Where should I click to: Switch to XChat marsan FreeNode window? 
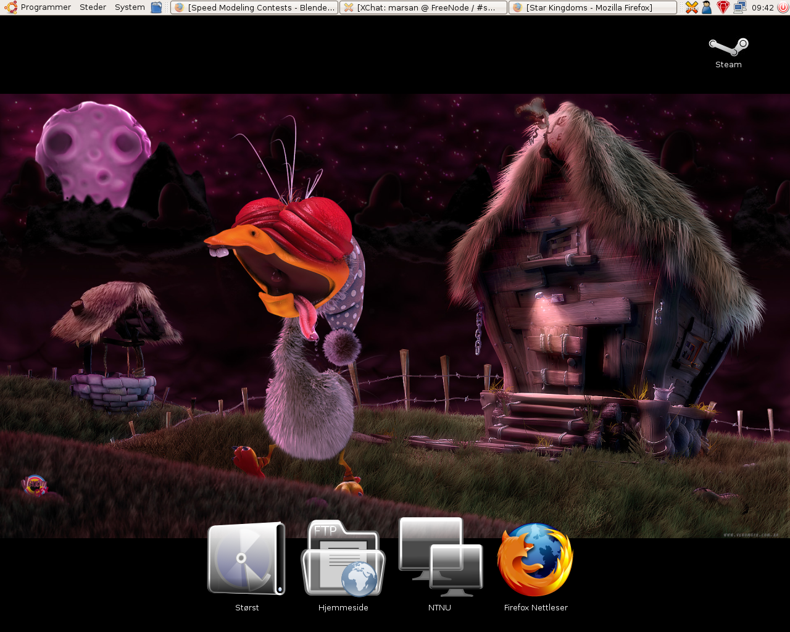(x=423, y=7)
